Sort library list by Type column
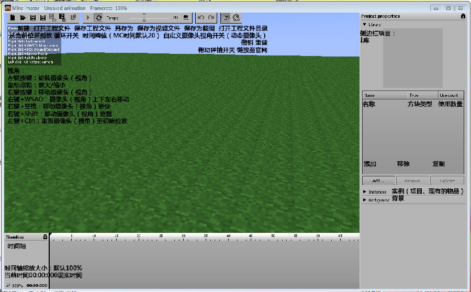 (423, 95)
